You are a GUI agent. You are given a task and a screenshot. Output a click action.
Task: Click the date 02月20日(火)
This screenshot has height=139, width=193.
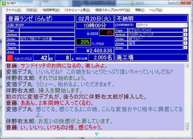(95, 19)
